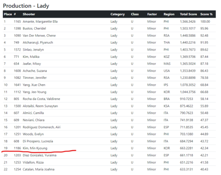Click total score 1,044.3756
The width and height of the screenshot is (221, 175).
pos(188,92)
